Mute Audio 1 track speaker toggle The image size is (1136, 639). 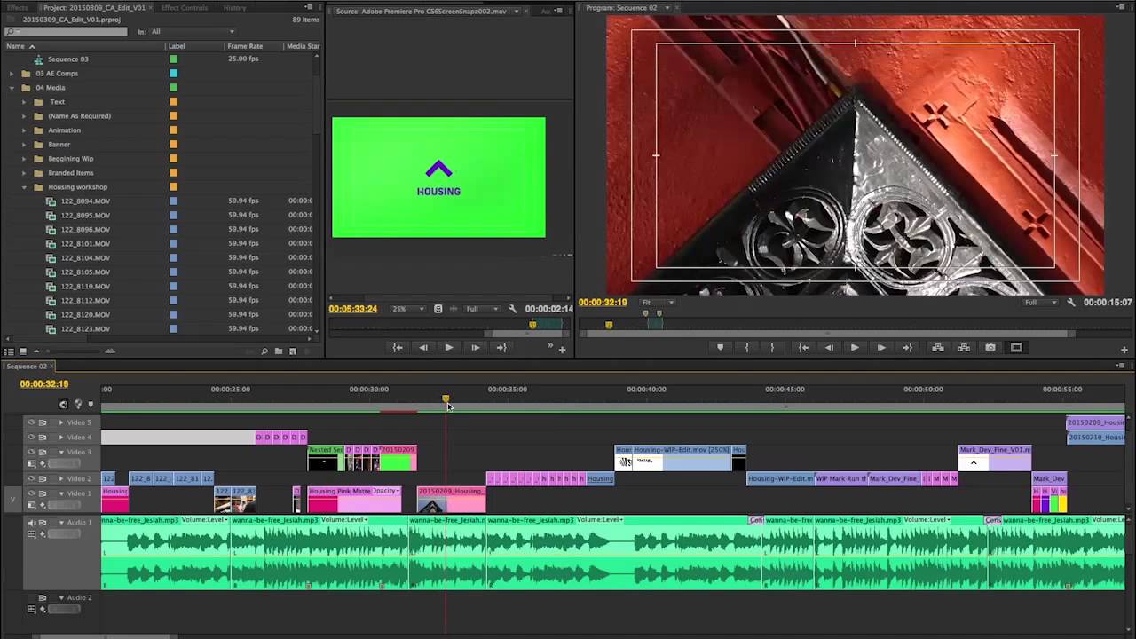point(31,523)
